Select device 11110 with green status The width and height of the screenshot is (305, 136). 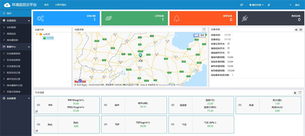pyautogui.click(x=48, y=38)
